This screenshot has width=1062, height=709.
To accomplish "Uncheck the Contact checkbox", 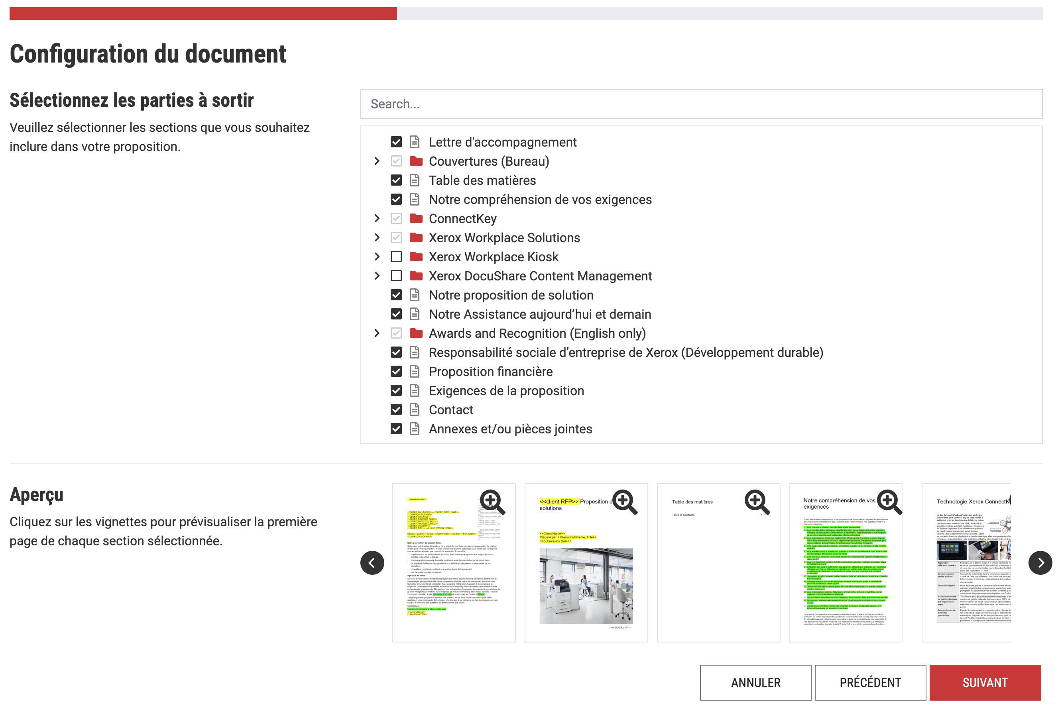I will pyautogui.click(x=396, y=409).
